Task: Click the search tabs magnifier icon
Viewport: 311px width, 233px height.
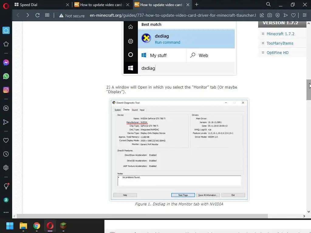Action: (268, 4)
